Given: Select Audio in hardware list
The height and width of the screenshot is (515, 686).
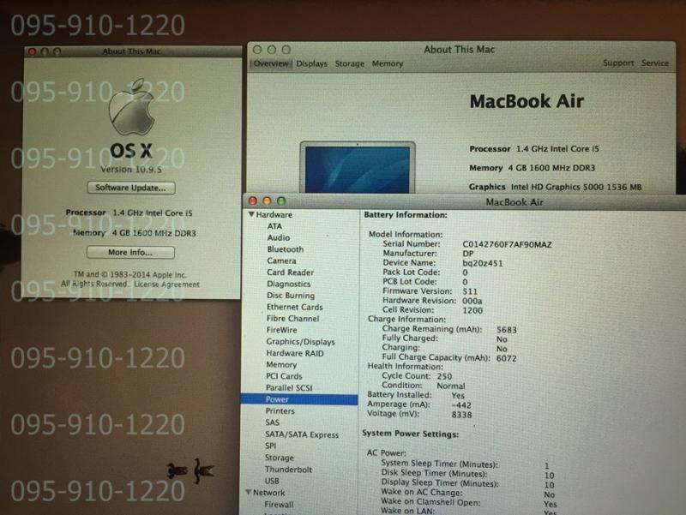Looking at the screenshot, I should click(x=278, y=237).
